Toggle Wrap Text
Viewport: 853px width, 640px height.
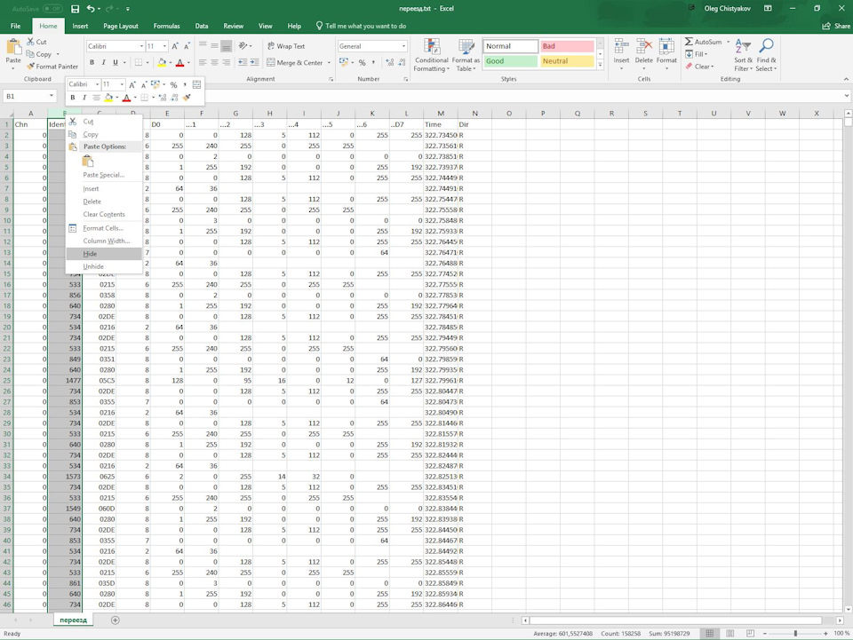coord(286,46)
